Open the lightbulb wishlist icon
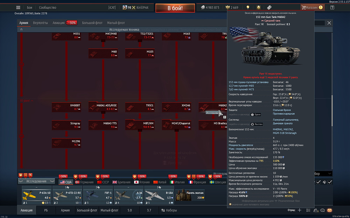The height and width of the screenshot is (218, 350). 248,8
